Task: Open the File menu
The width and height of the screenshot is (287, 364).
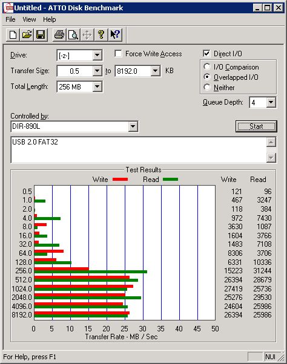Action: (x=10, y=19)
